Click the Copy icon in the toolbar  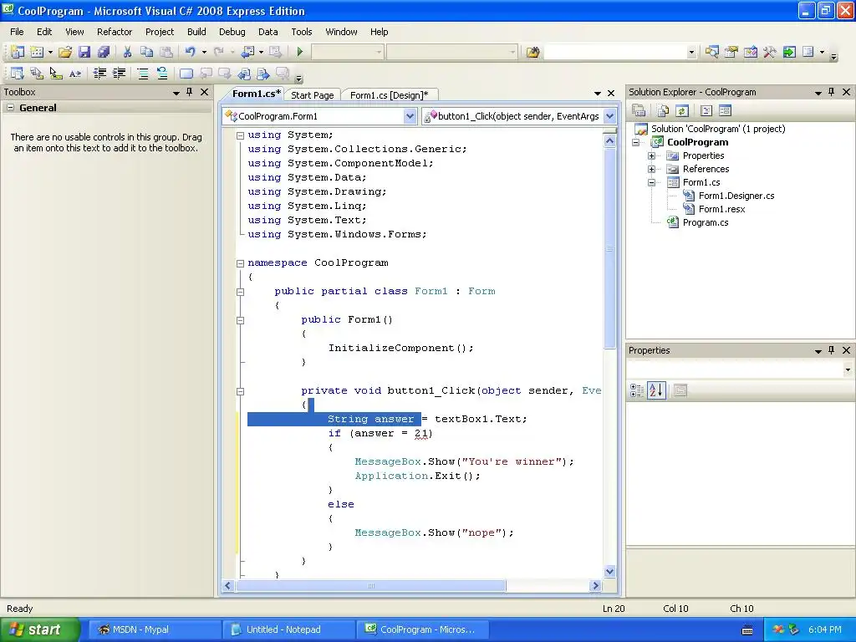tap(146, 52)
